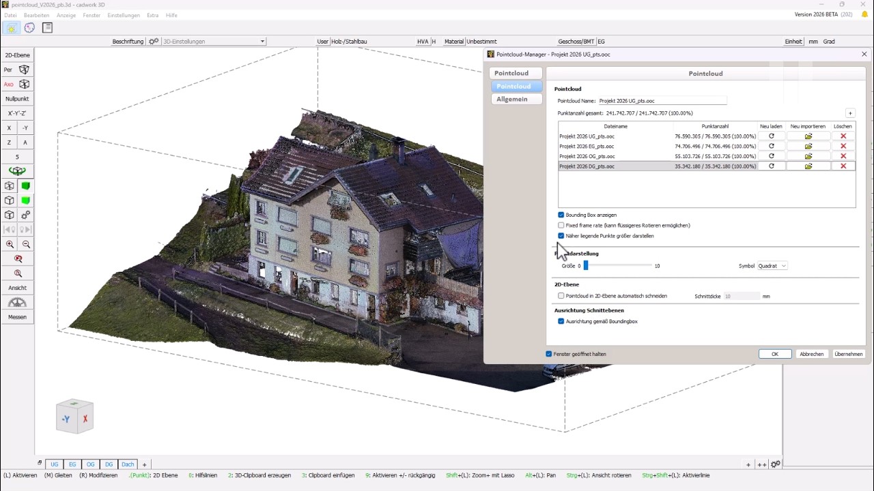Toggle Ausrichtung gemäß Boundingbox checkbox
This screenshot has width=874, height=491.
click(561, 321)
